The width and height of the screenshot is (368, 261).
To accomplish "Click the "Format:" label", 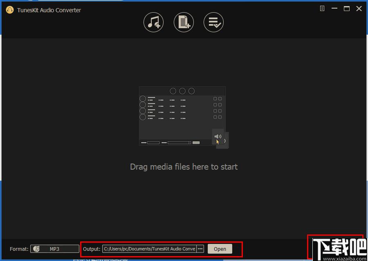I will coord(19,249).
